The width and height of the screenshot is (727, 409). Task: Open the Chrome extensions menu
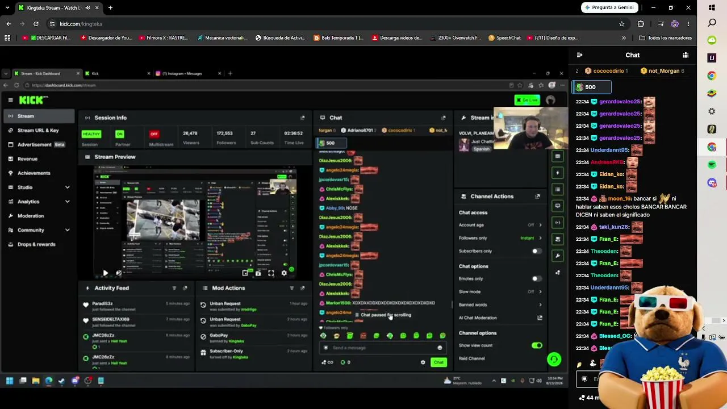641,24
